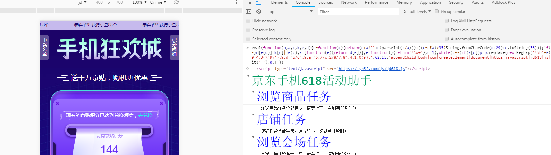Click the console Filter input field

(358, 12)
